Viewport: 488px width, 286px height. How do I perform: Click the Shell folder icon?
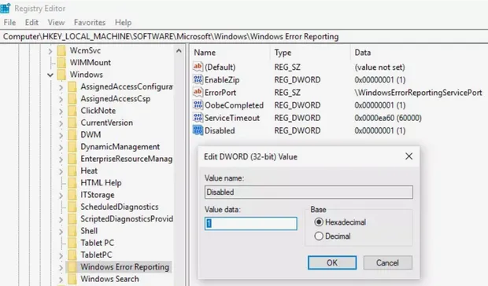coord(72,231)
